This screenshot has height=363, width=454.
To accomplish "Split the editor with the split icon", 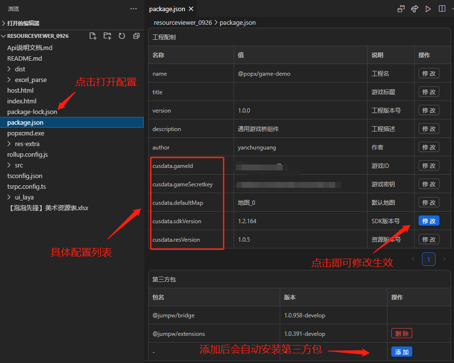I will click(442, 9).
